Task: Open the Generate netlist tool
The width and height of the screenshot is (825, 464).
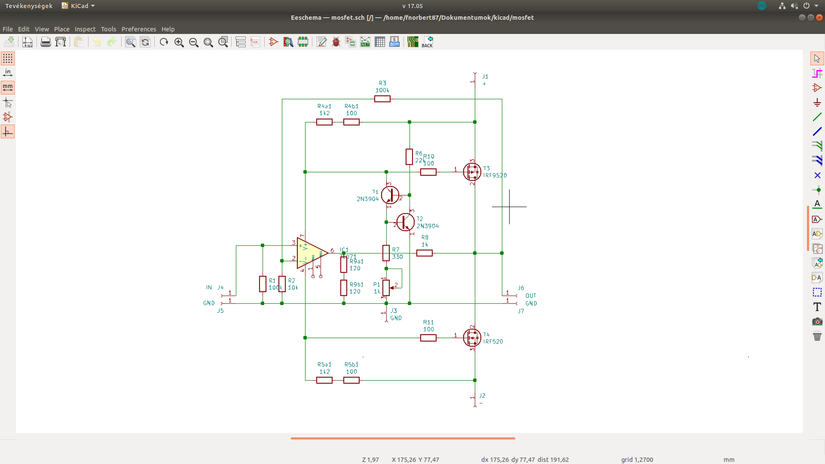Action: tap(365, 42)
